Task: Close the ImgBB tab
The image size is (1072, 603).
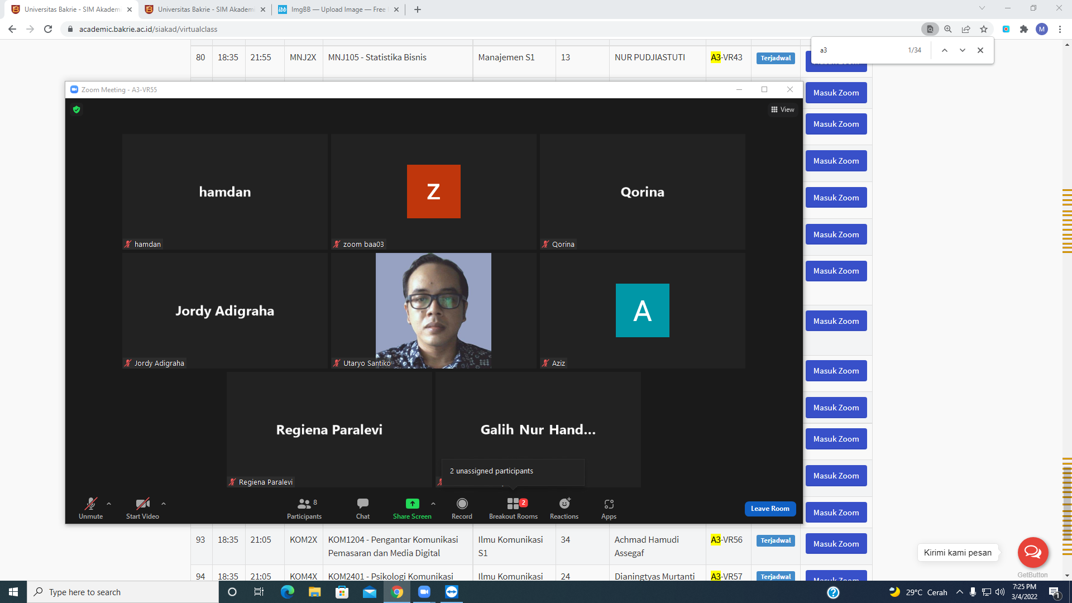Action: point(396,9)
